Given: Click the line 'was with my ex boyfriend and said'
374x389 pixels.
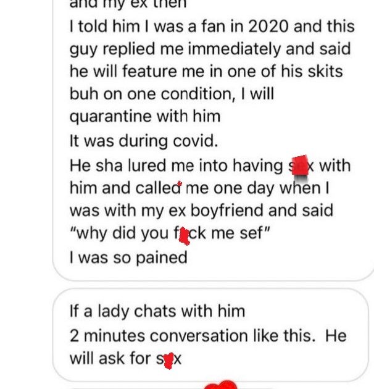Looking at the screenshot, I should point(201,211).
